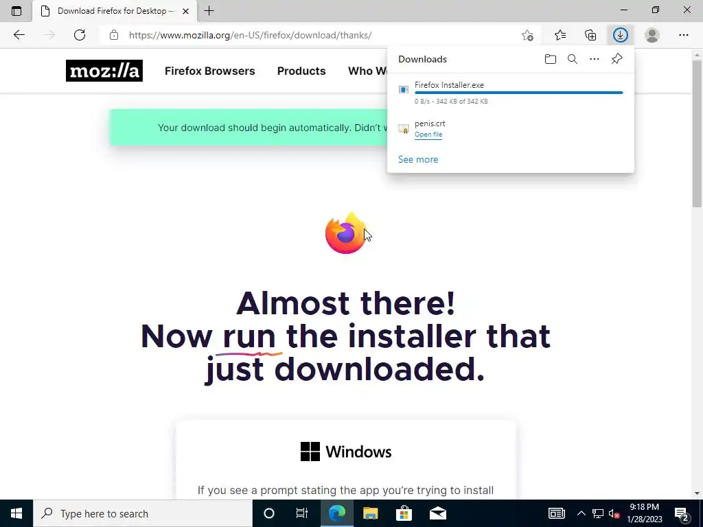
Task: Select the Download Firefox for Desktop tab
Action: pyautogui.click(x=115, y=11)
